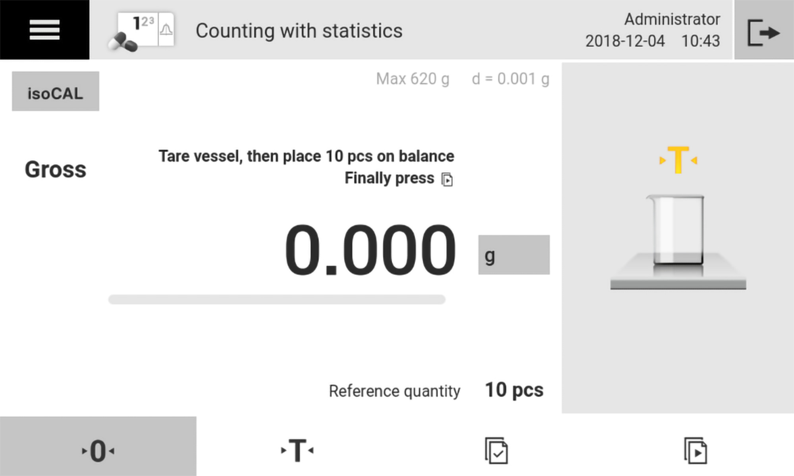
Task: Click the small icon after Finally press
Action: tap(447, 180)
